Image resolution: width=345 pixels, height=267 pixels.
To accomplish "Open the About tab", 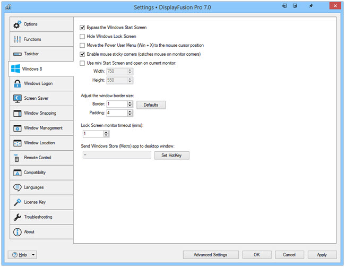I will (x=41, y=232).
